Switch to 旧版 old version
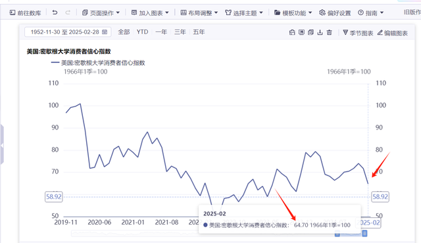 pos(412,12)
